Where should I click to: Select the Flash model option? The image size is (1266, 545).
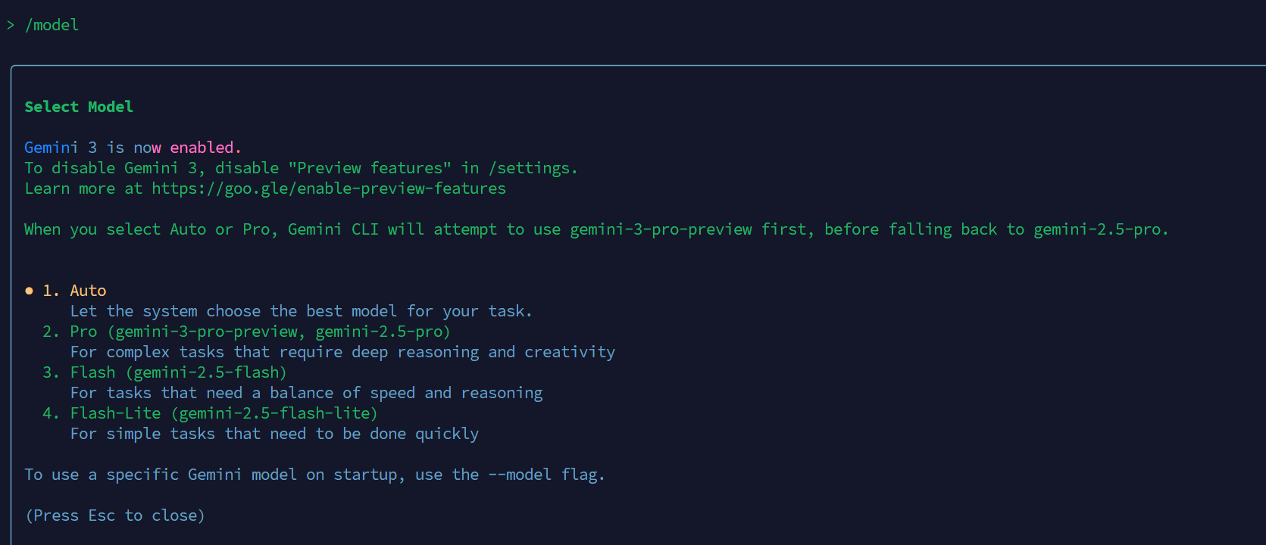click(x=92, y=372)
